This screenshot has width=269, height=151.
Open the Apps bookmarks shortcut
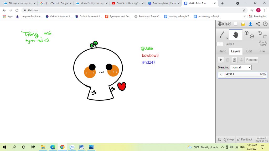pyautogui.click(x=8, y=17)
